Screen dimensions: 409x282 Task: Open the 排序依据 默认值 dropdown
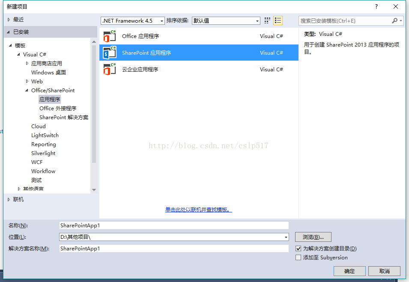click(x=226, y=21)
